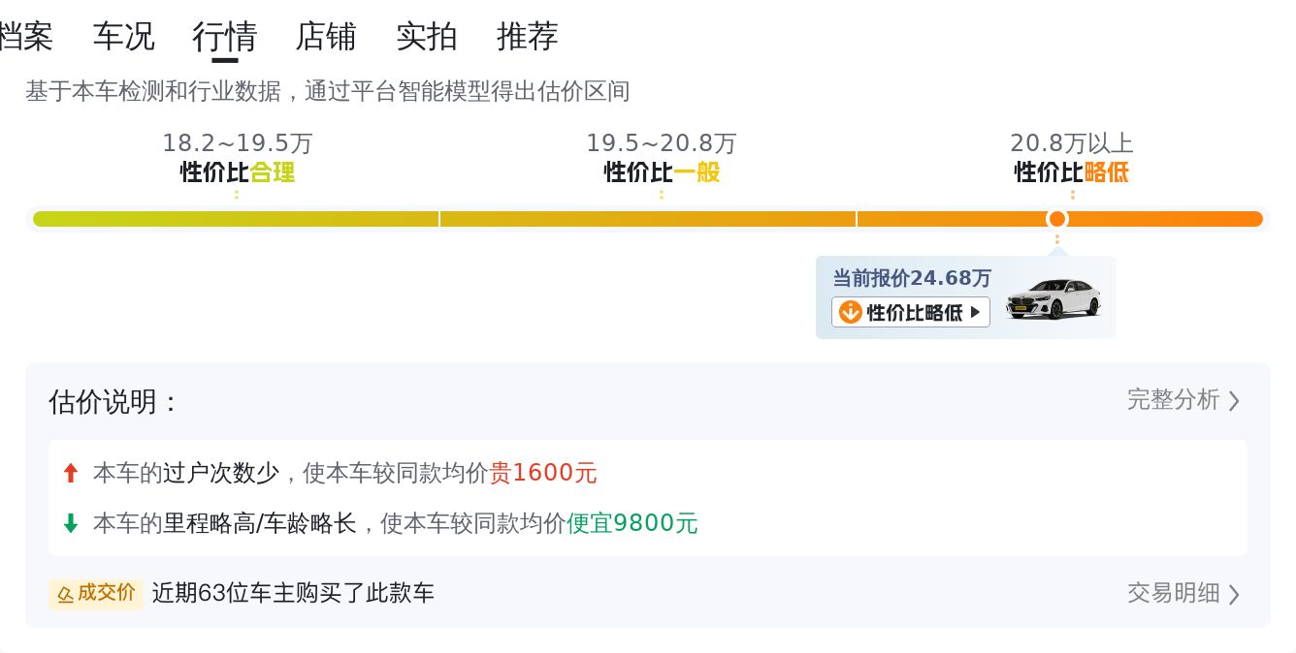Viewport: 1296px width, 653px height.
Task: Click the 性价比略低 label above the bar
Action: point(1072,172)
